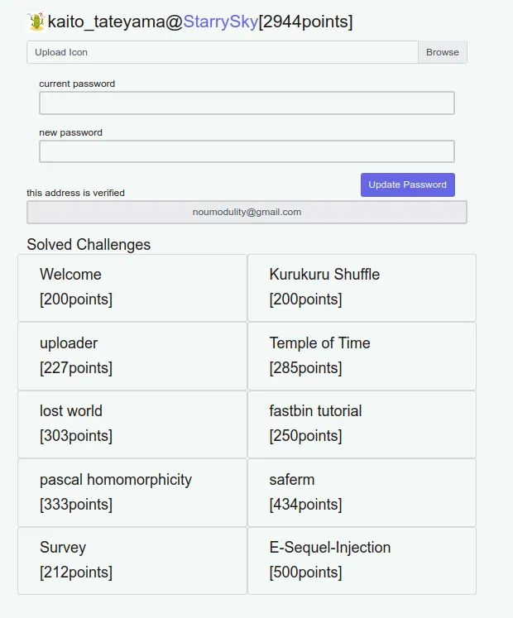Click the Upload Icon file field

point(222,52)
